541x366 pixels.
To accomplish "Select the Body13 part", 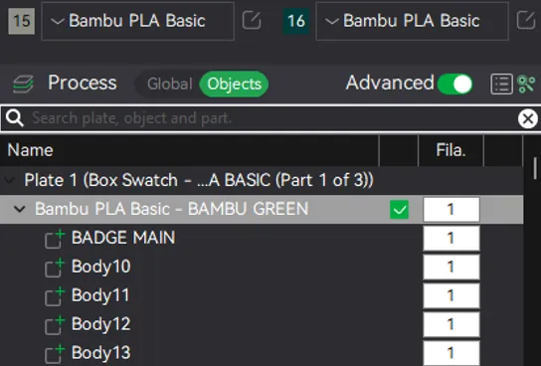I will click(x=101, y=352).
